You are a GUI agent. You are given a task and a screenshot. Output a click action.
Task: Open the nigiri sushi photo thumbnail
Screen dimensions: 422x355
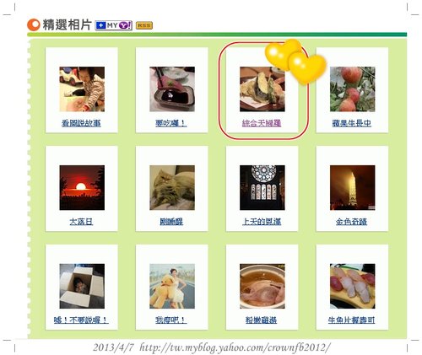(353, 286)
